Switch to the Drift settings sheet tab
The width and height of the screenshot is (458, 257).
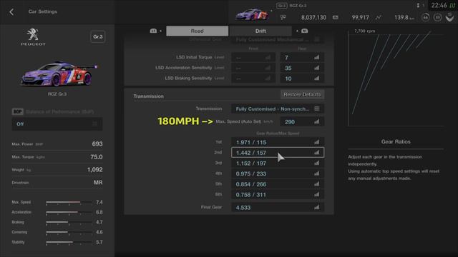click(260, 31)
